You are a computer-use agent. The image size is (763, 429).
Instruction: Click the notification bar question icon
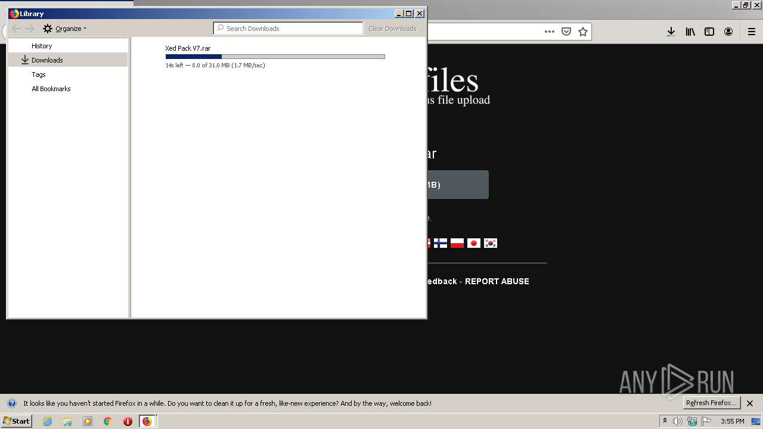(x=11, y=403)
